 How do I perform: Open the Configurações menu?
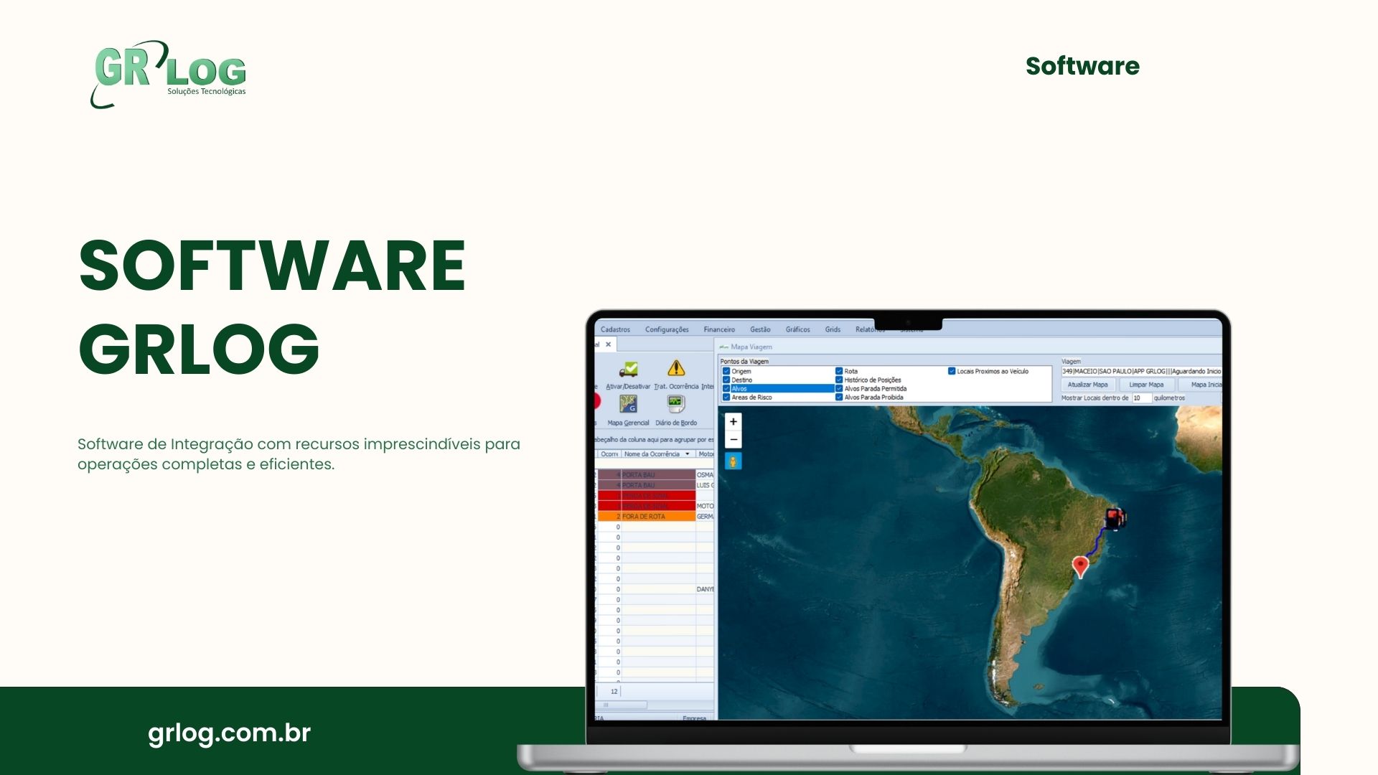click(667, 329)
